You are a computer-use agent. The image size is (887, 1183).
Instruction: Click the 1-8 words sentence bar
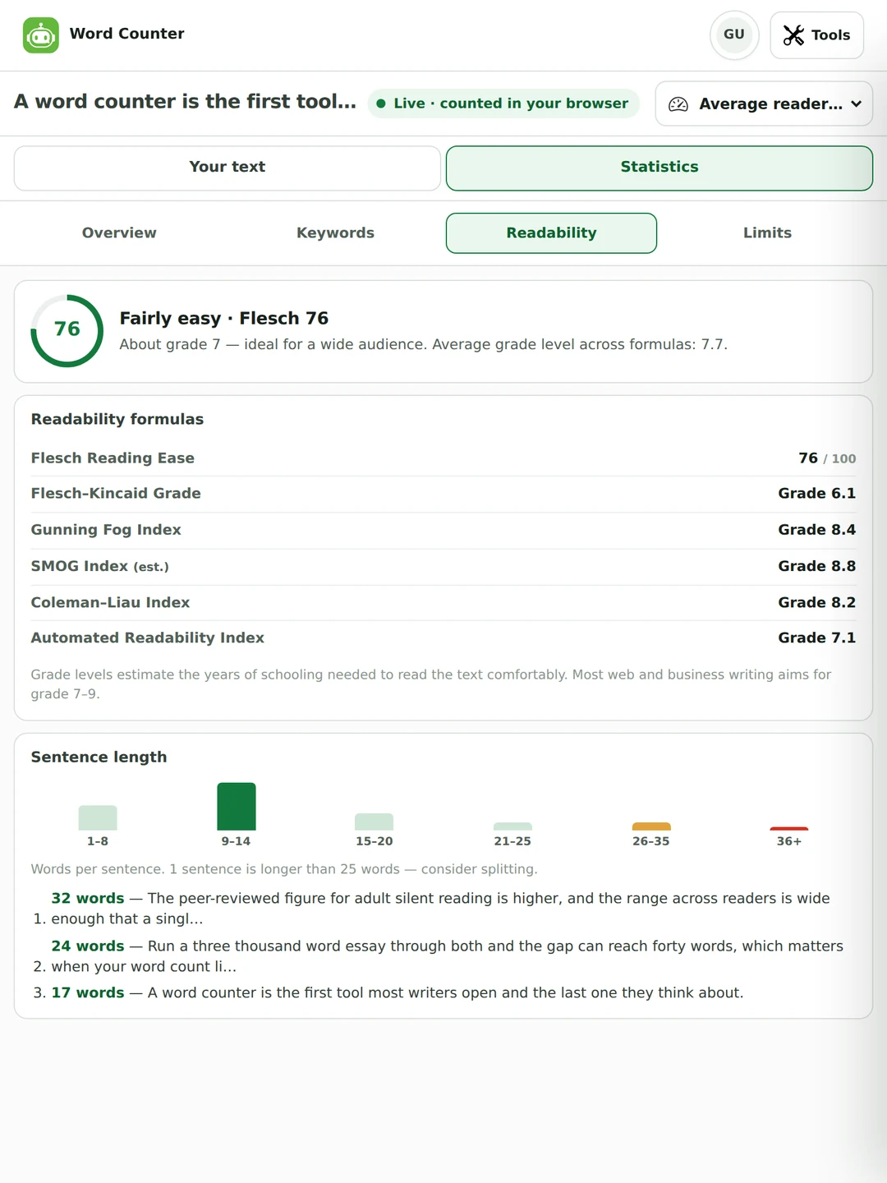pos(98,817)
